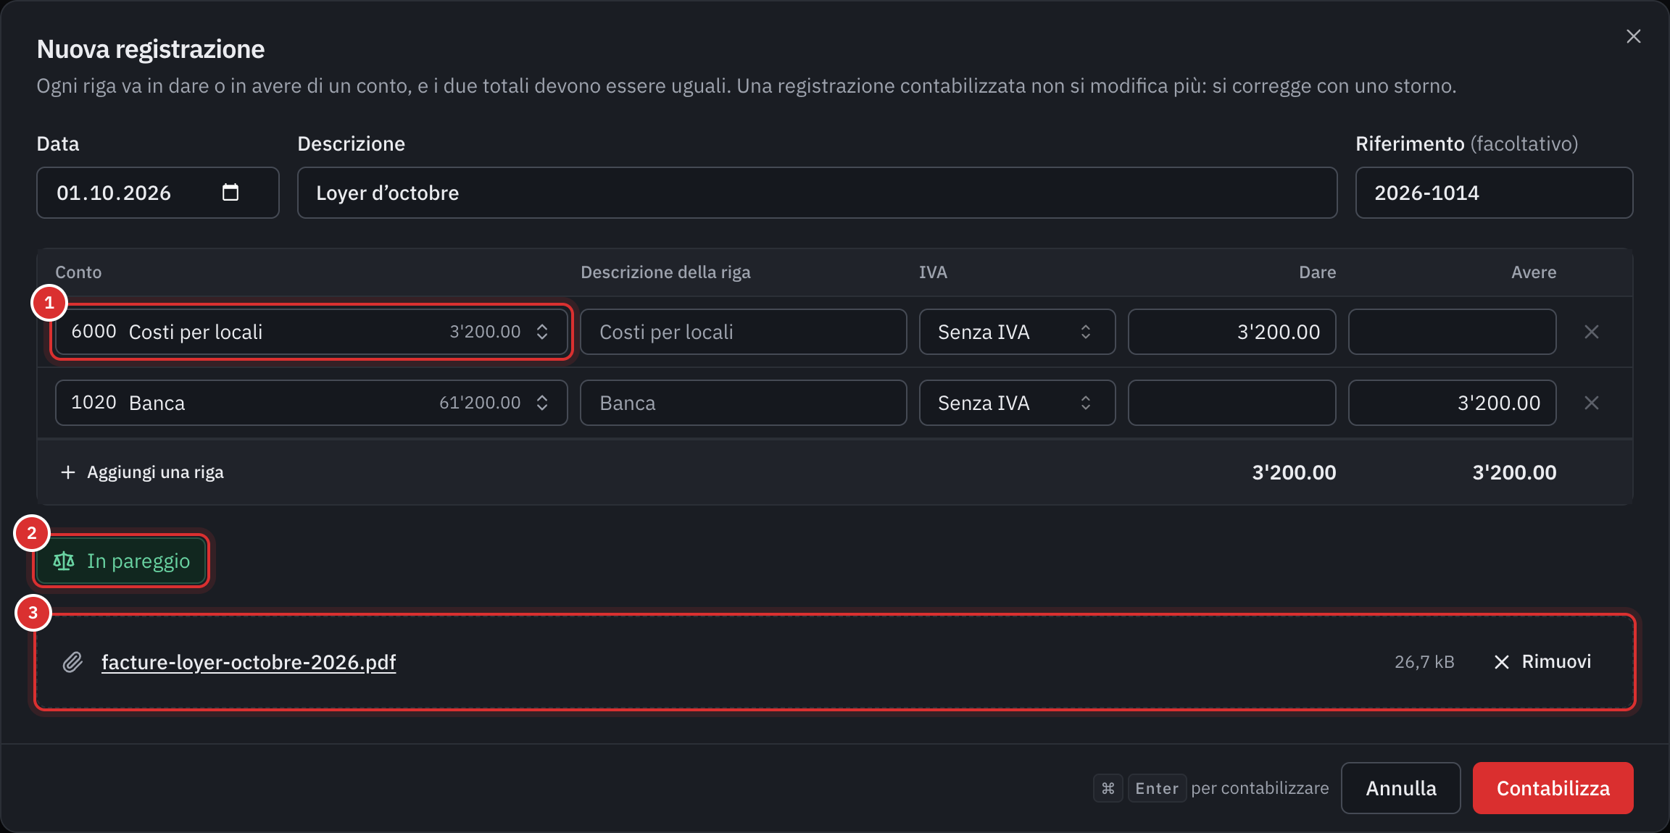The image size is (1670, 833).
Task: Open the calendar picker in Data field
Action: (230, 192)
